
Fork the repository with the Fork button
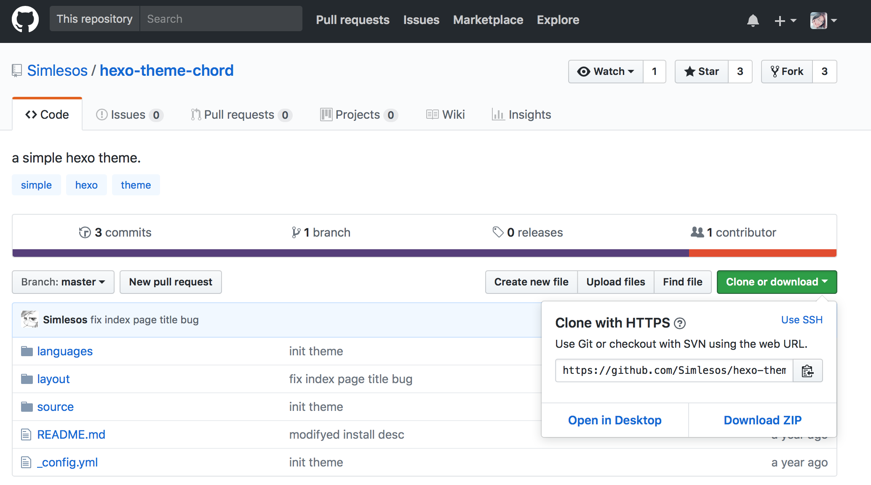click(787, 72)
